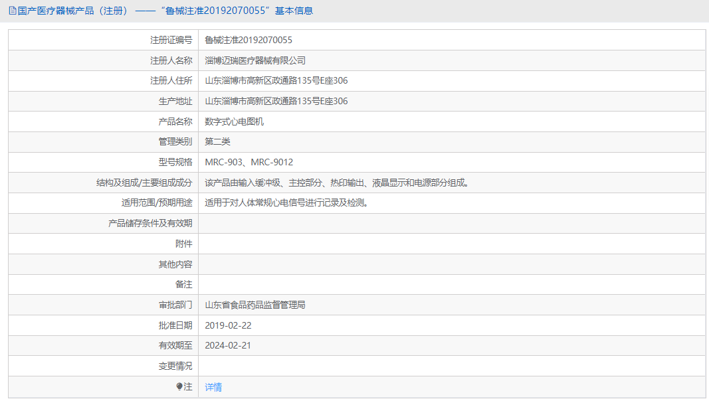Screen dimensions: 709x403
Task: Click the model specification MRC-903、MRC-9012
Action: 249,162
